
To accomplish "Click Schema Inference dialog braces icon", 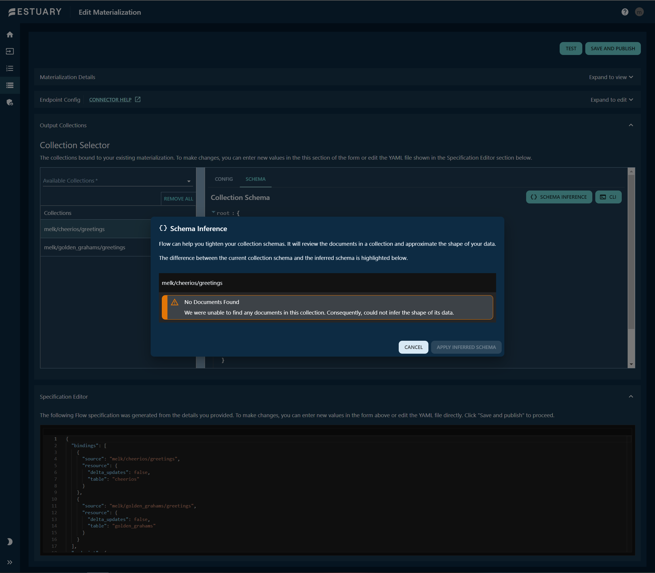I will tap(163, 228).
